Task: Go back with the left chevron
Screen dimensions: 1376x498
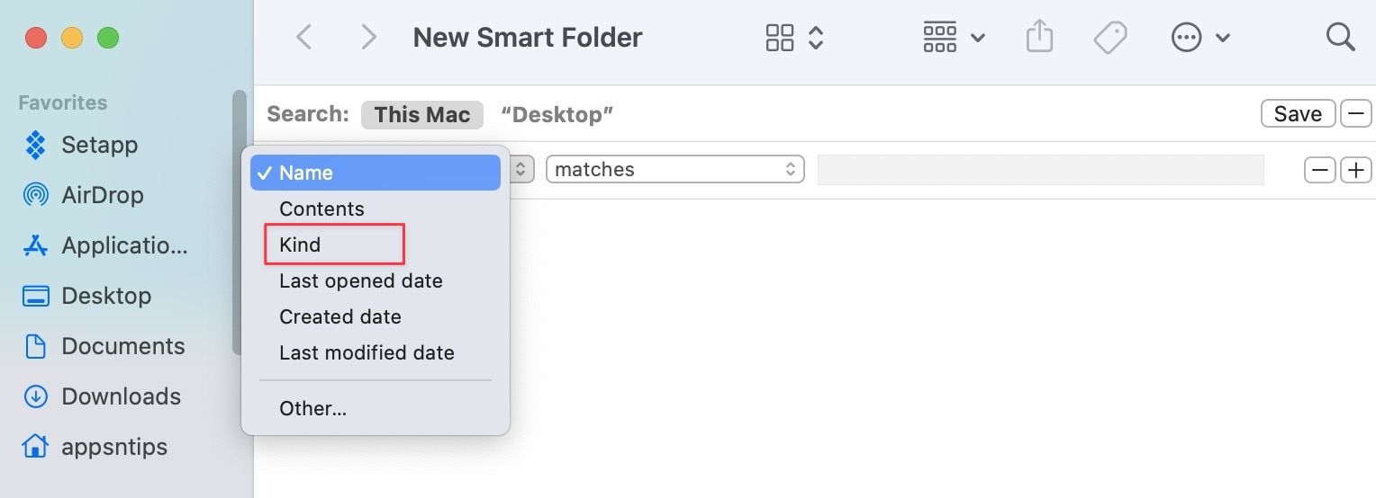Action: [x=304, y=38]
